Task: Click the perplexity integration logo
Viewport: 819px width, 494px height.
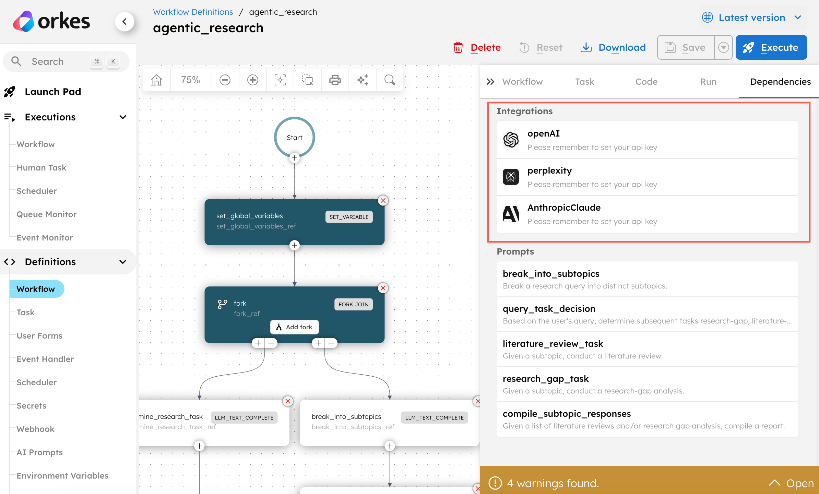Action: pyautogui.click(x=511, y=177)
